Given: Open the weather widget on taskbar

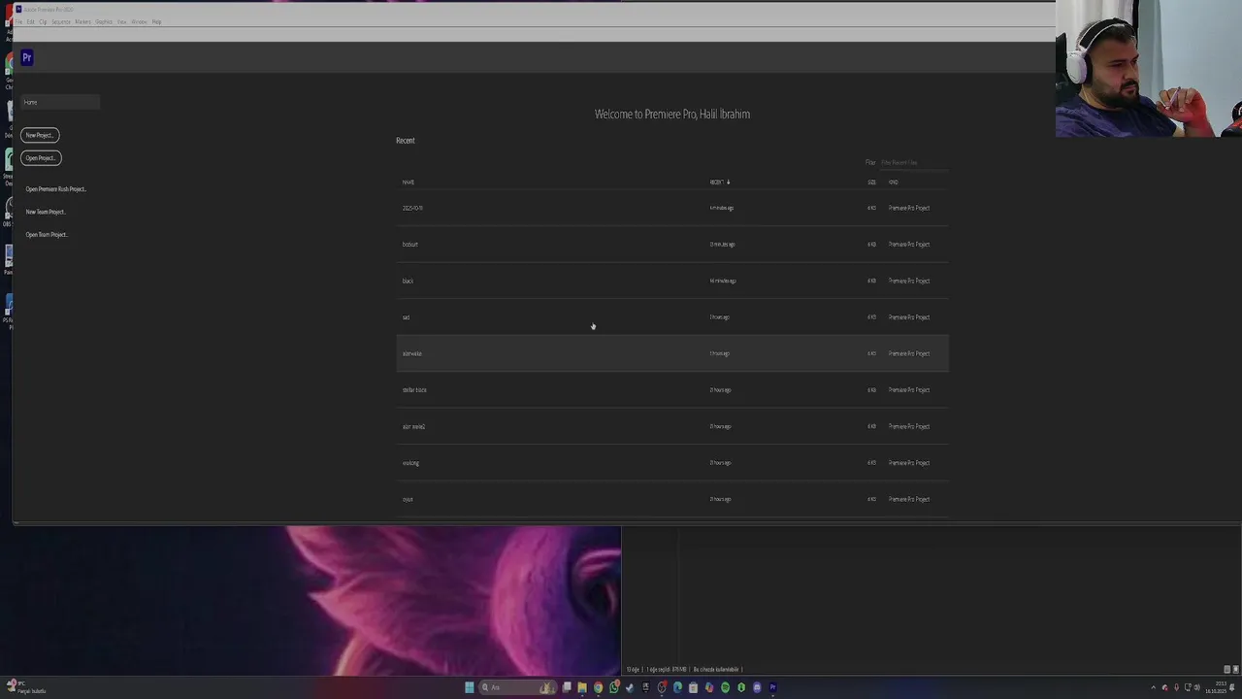Looking at the screenshot, I should click(x=25, y=687).
